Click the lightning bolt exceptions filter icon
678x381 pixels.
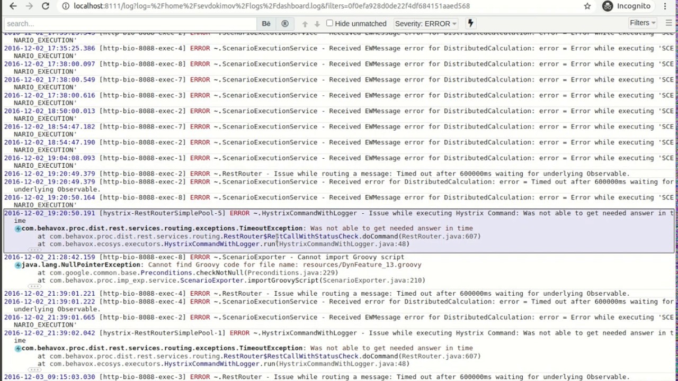click(470, 23)
